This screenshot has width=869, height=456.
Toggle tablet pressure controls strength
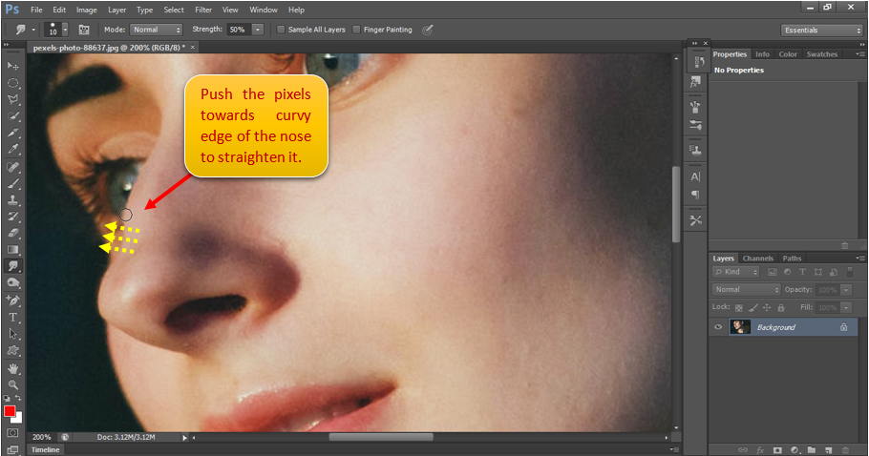click(x=427, y=30)
